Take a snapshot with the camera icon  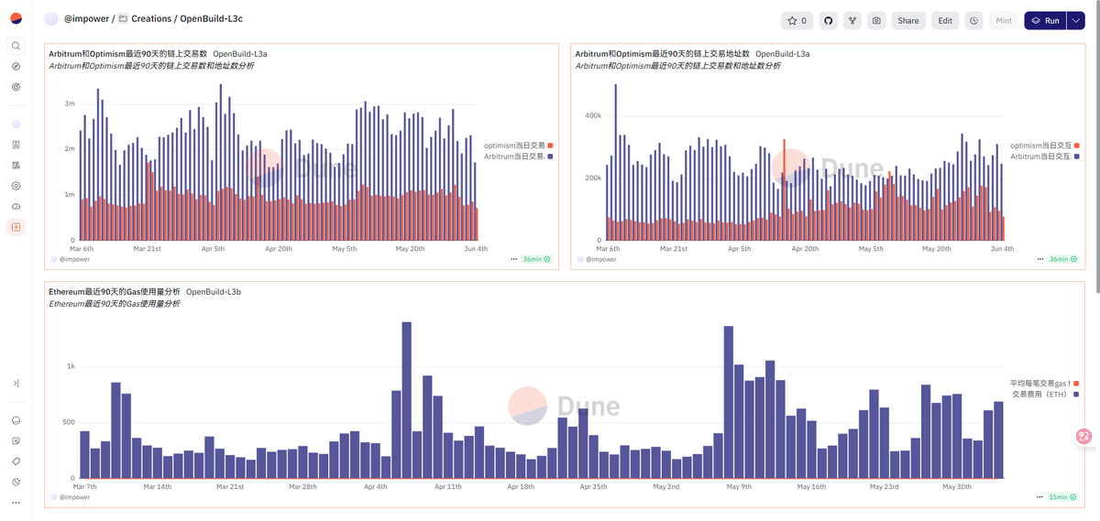876,20
